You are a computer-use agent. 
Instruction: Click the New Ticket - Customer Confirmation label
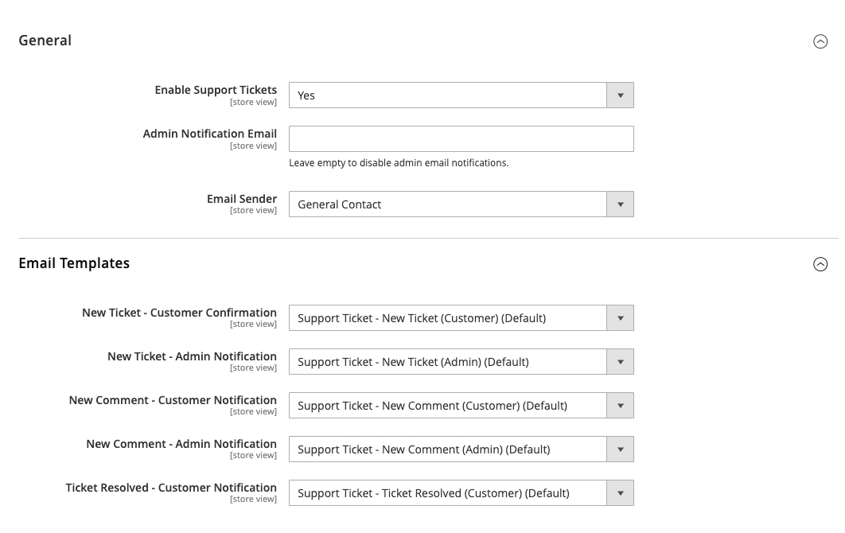[180, 313]
